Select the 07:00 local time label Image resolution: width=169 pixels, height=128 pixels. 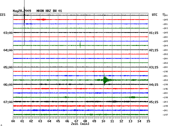pyautogui.click(x=8, y=102)
